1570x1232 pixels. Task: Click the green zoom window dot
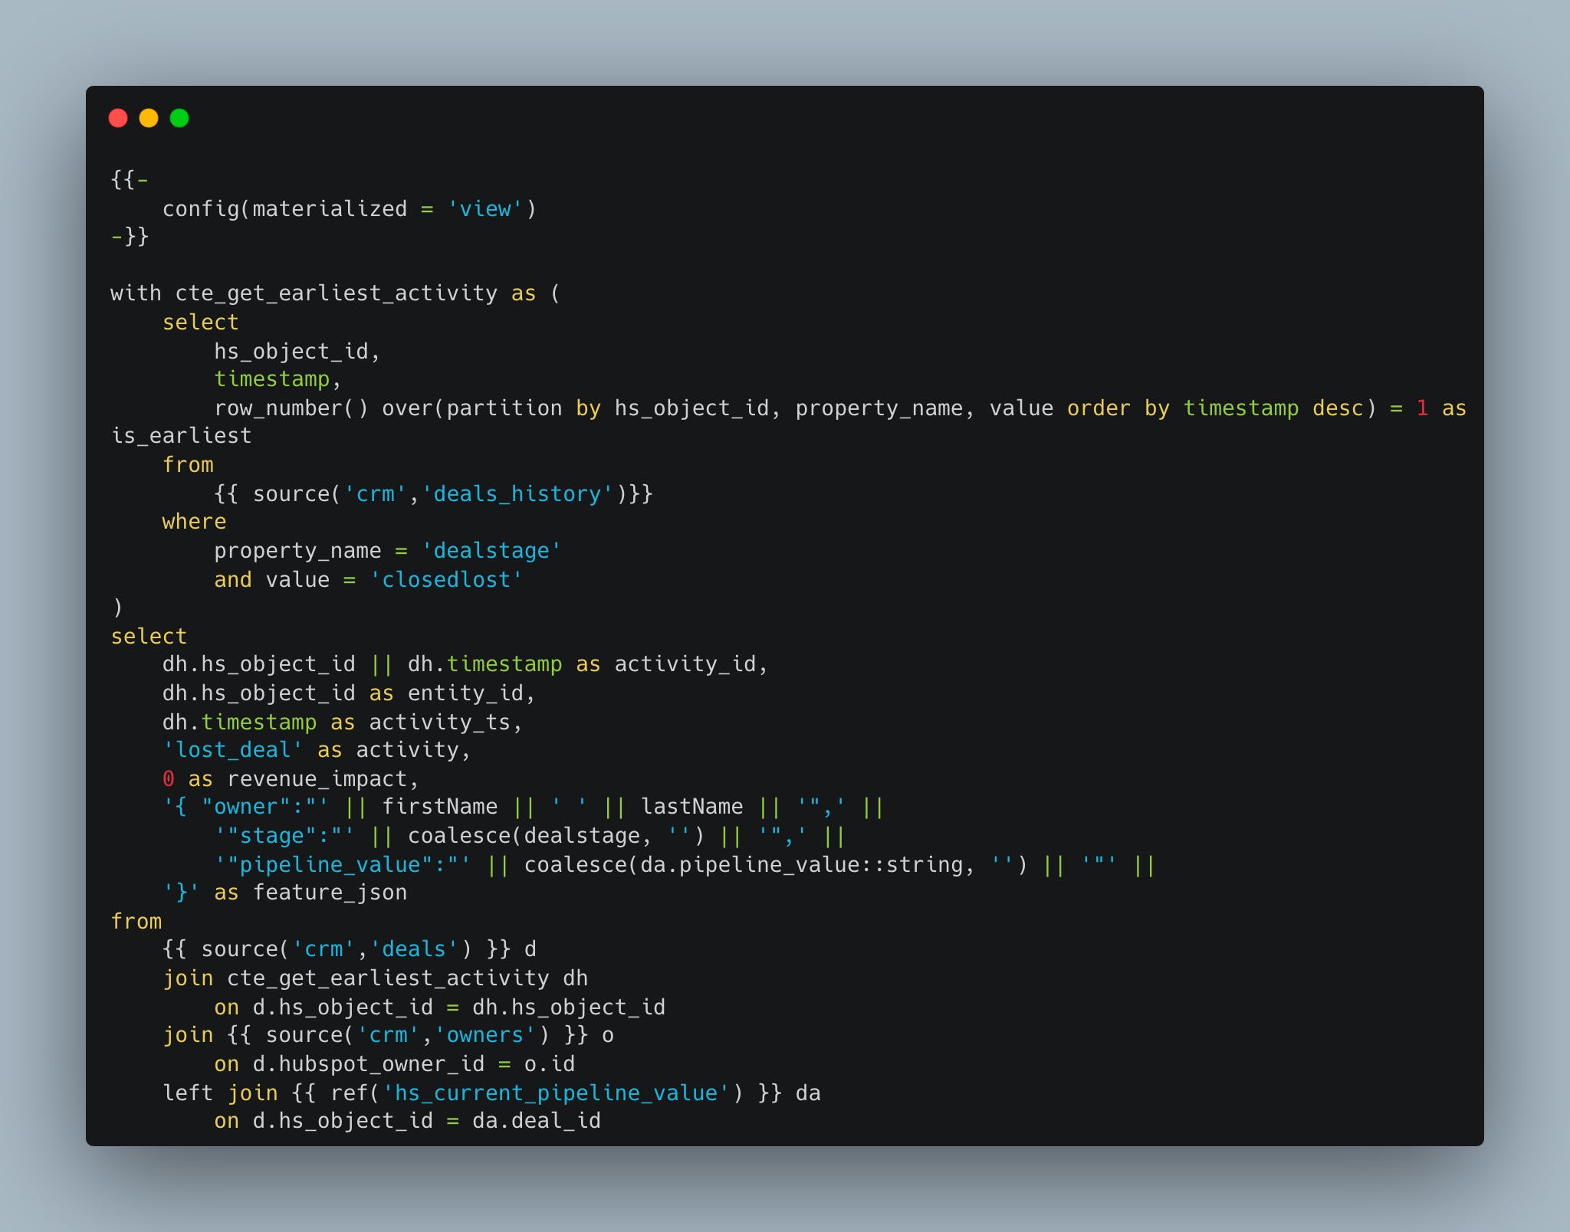click(179, 118)
